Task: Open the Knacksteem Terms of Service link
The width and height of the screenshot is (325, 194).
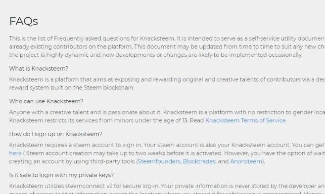Action: click(x=246, y=120)
